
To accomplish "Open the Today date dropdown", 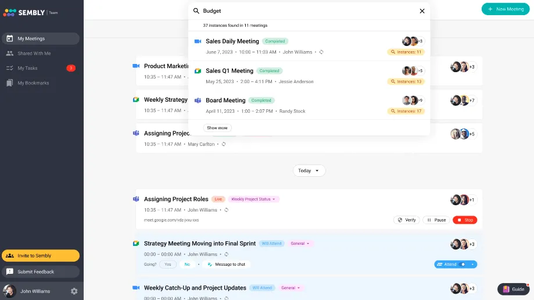I will [309, 170].
